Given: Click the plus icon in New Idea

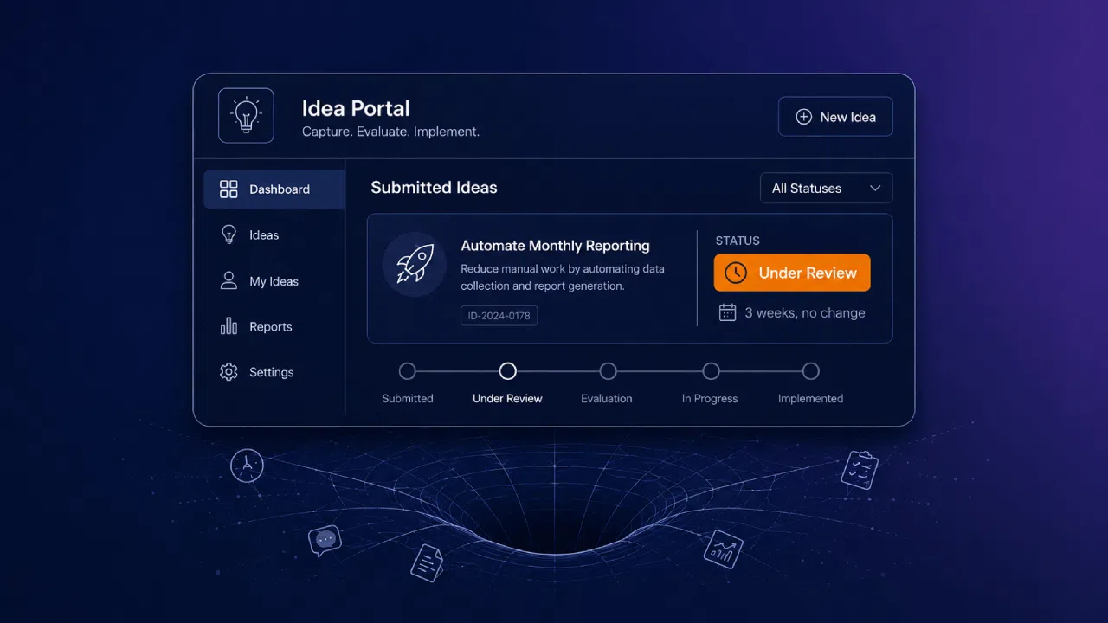Looking at the screenshot, I should tap(803, 117).
